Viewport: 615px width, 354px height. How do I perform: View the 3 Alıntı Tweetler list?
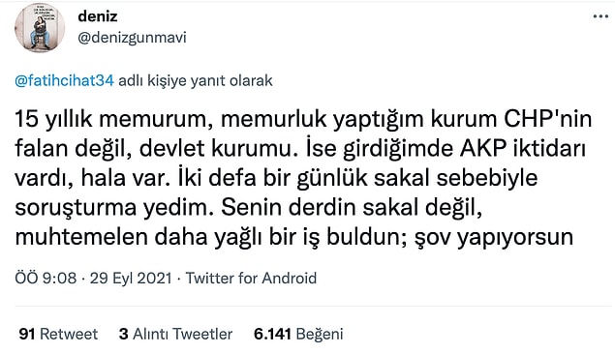(175, 334)
